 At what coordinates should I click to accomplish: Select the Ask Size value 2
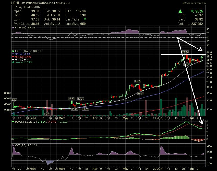click(59, 24)
